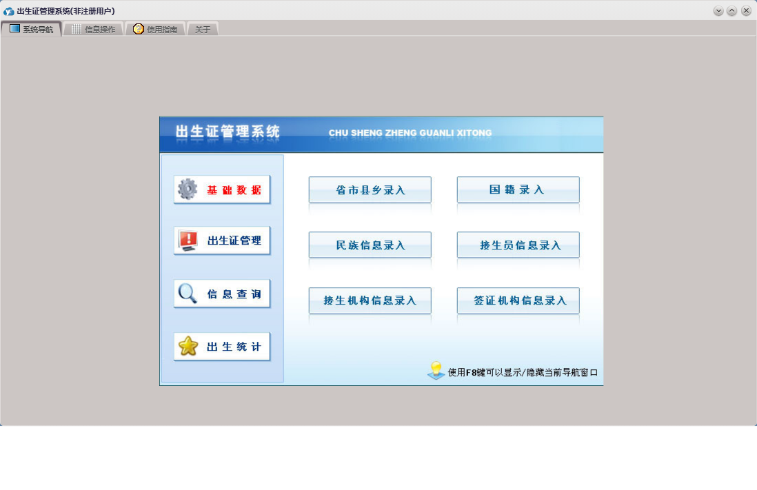
Task: Click the CHU SHENG ZHENG GUANLI XITONG text
Action: [410, 133]
